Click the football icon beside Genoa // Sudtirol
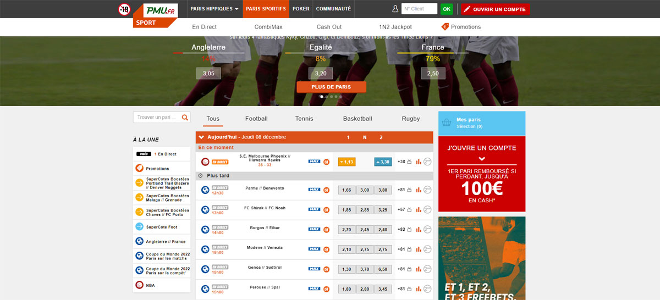Image resolution: width=660 pixels, height=300 pixels. coord(205,269)
